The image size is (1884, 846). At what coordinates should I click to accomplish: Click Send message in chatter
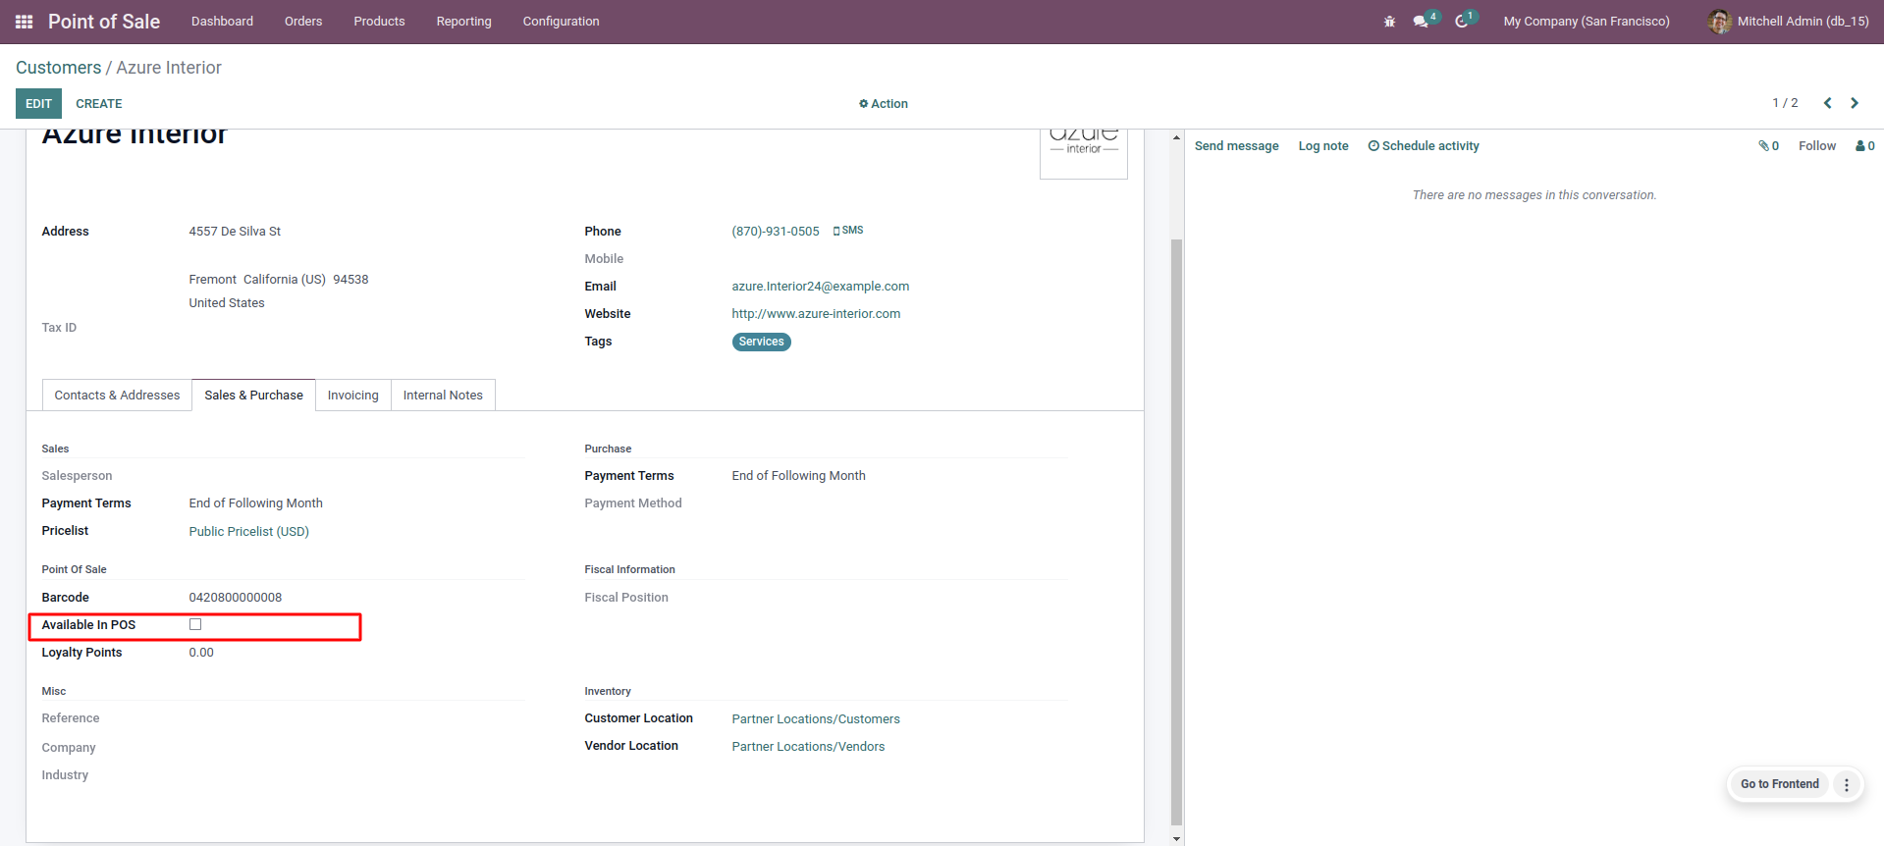click(1237, 146)
